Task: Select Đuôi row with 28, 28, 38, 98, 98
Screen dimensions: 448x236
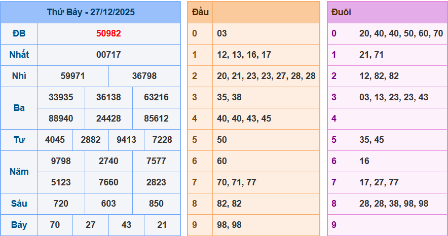Action: [394, 204]
